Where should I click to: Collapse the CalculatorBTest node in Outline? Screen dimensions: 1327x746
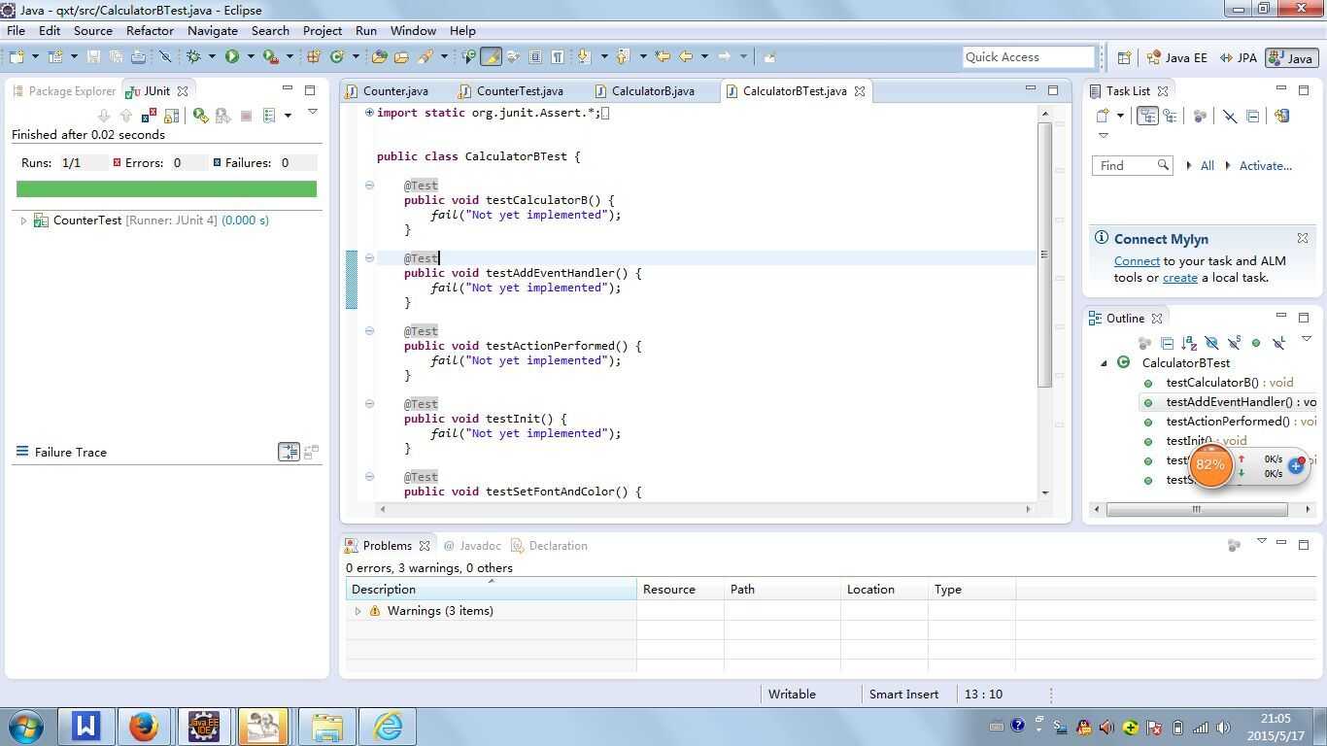[x=1104, y=363]
